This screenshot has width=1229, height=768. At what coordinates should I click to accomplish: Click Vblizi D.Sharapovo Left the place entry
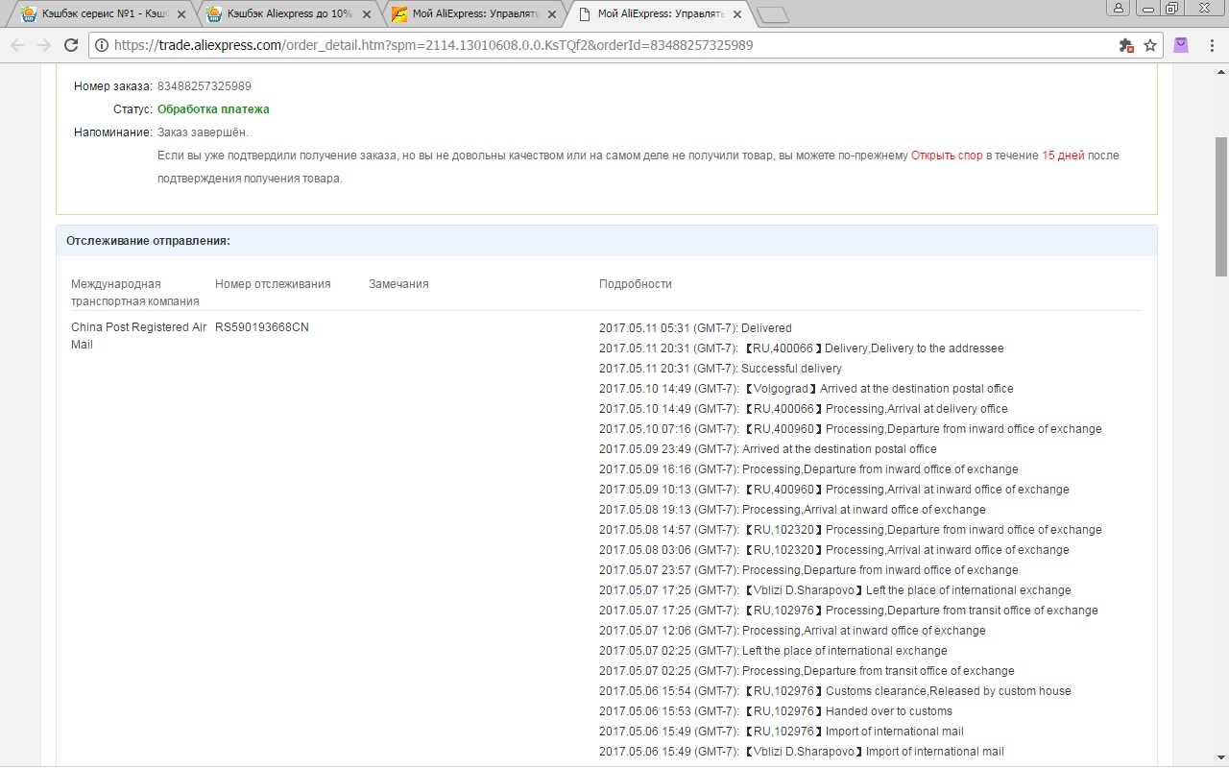coord(835,590)
